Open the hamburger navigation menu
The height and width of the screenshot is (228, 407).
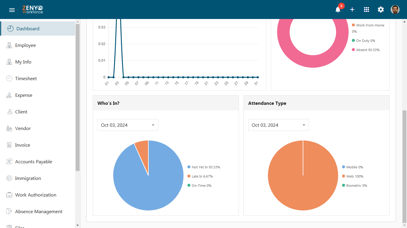12,10
